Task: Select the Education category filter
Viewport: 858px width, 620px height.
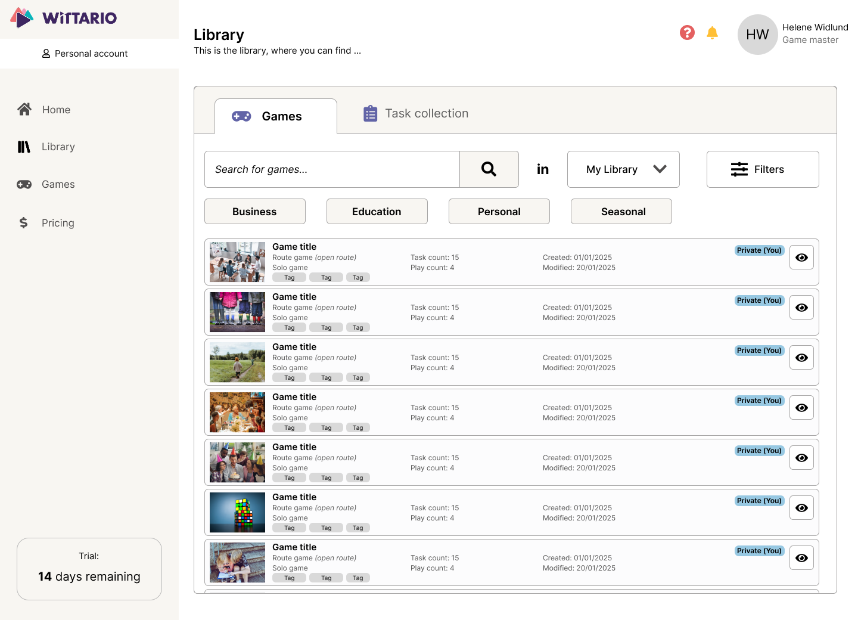Action: click(377, 211)
